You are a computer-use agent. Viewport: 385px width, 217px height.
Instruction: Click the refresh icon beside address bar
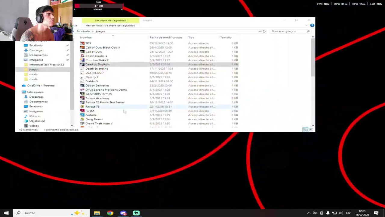(264, 31)
